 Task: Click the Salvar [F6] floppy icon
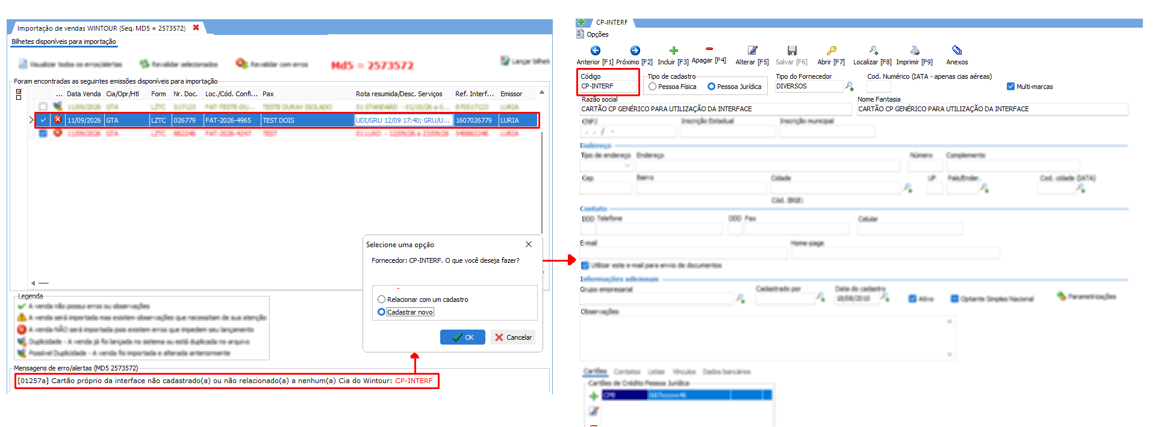[x=792, y=51]
